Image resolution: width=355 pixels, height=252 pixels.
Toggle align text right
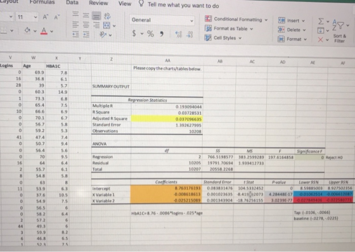[96, 25]
